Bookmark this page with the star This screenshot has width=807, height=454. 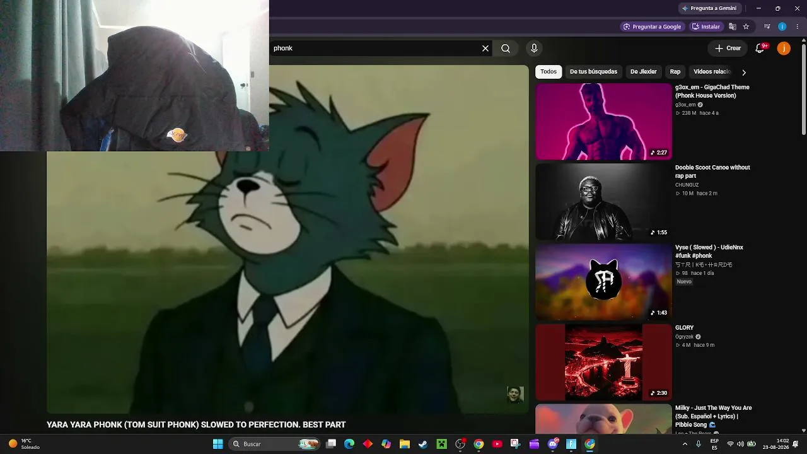746,26
